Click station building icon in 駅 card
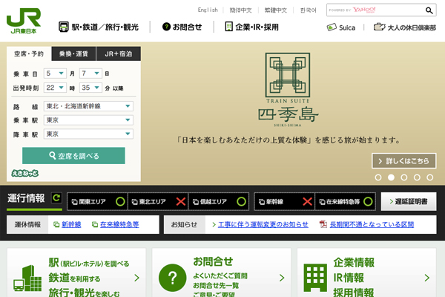 27,278
